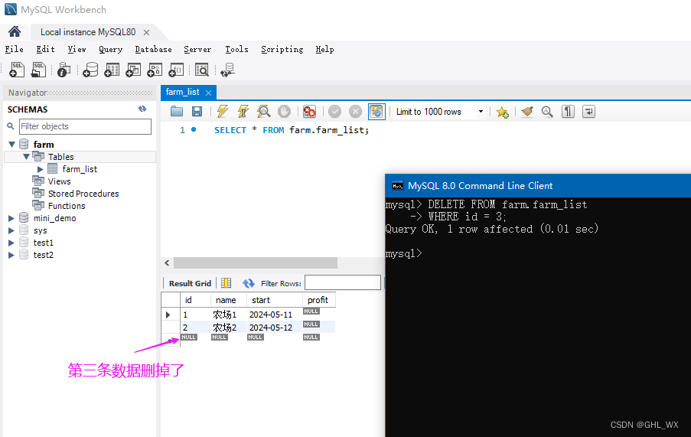Sort by the profit column header
The height and width of the screenshot is (437, 691).
(x=318, y=300)
